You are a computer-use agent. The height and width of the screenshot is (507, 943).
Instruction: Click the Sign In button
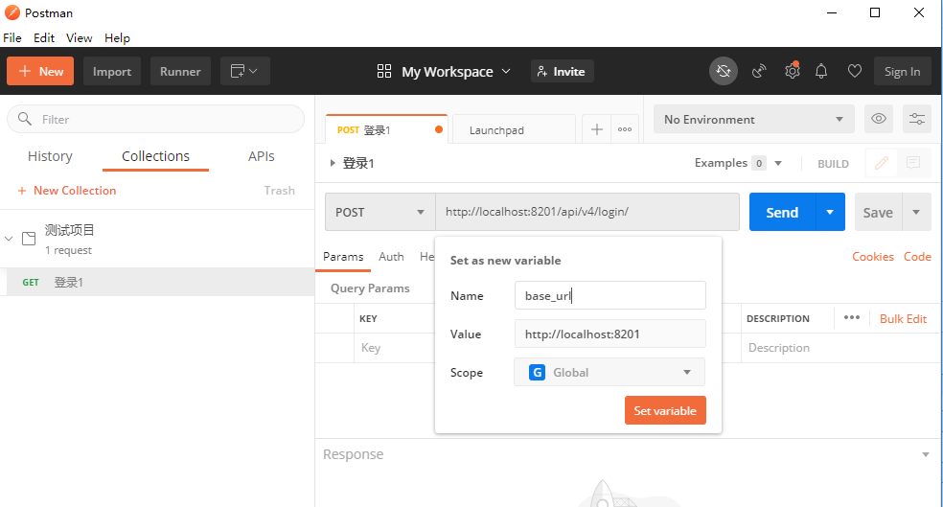(x=902, y=71)
